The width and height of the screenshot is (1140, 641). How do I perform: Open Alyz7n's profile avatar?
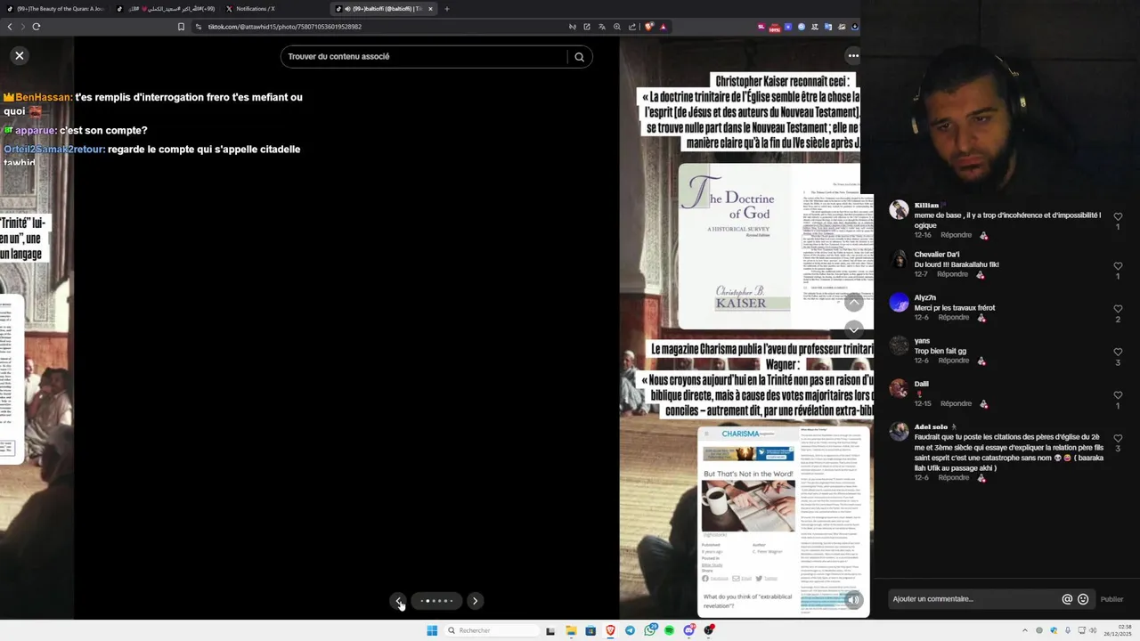(899, 302)
